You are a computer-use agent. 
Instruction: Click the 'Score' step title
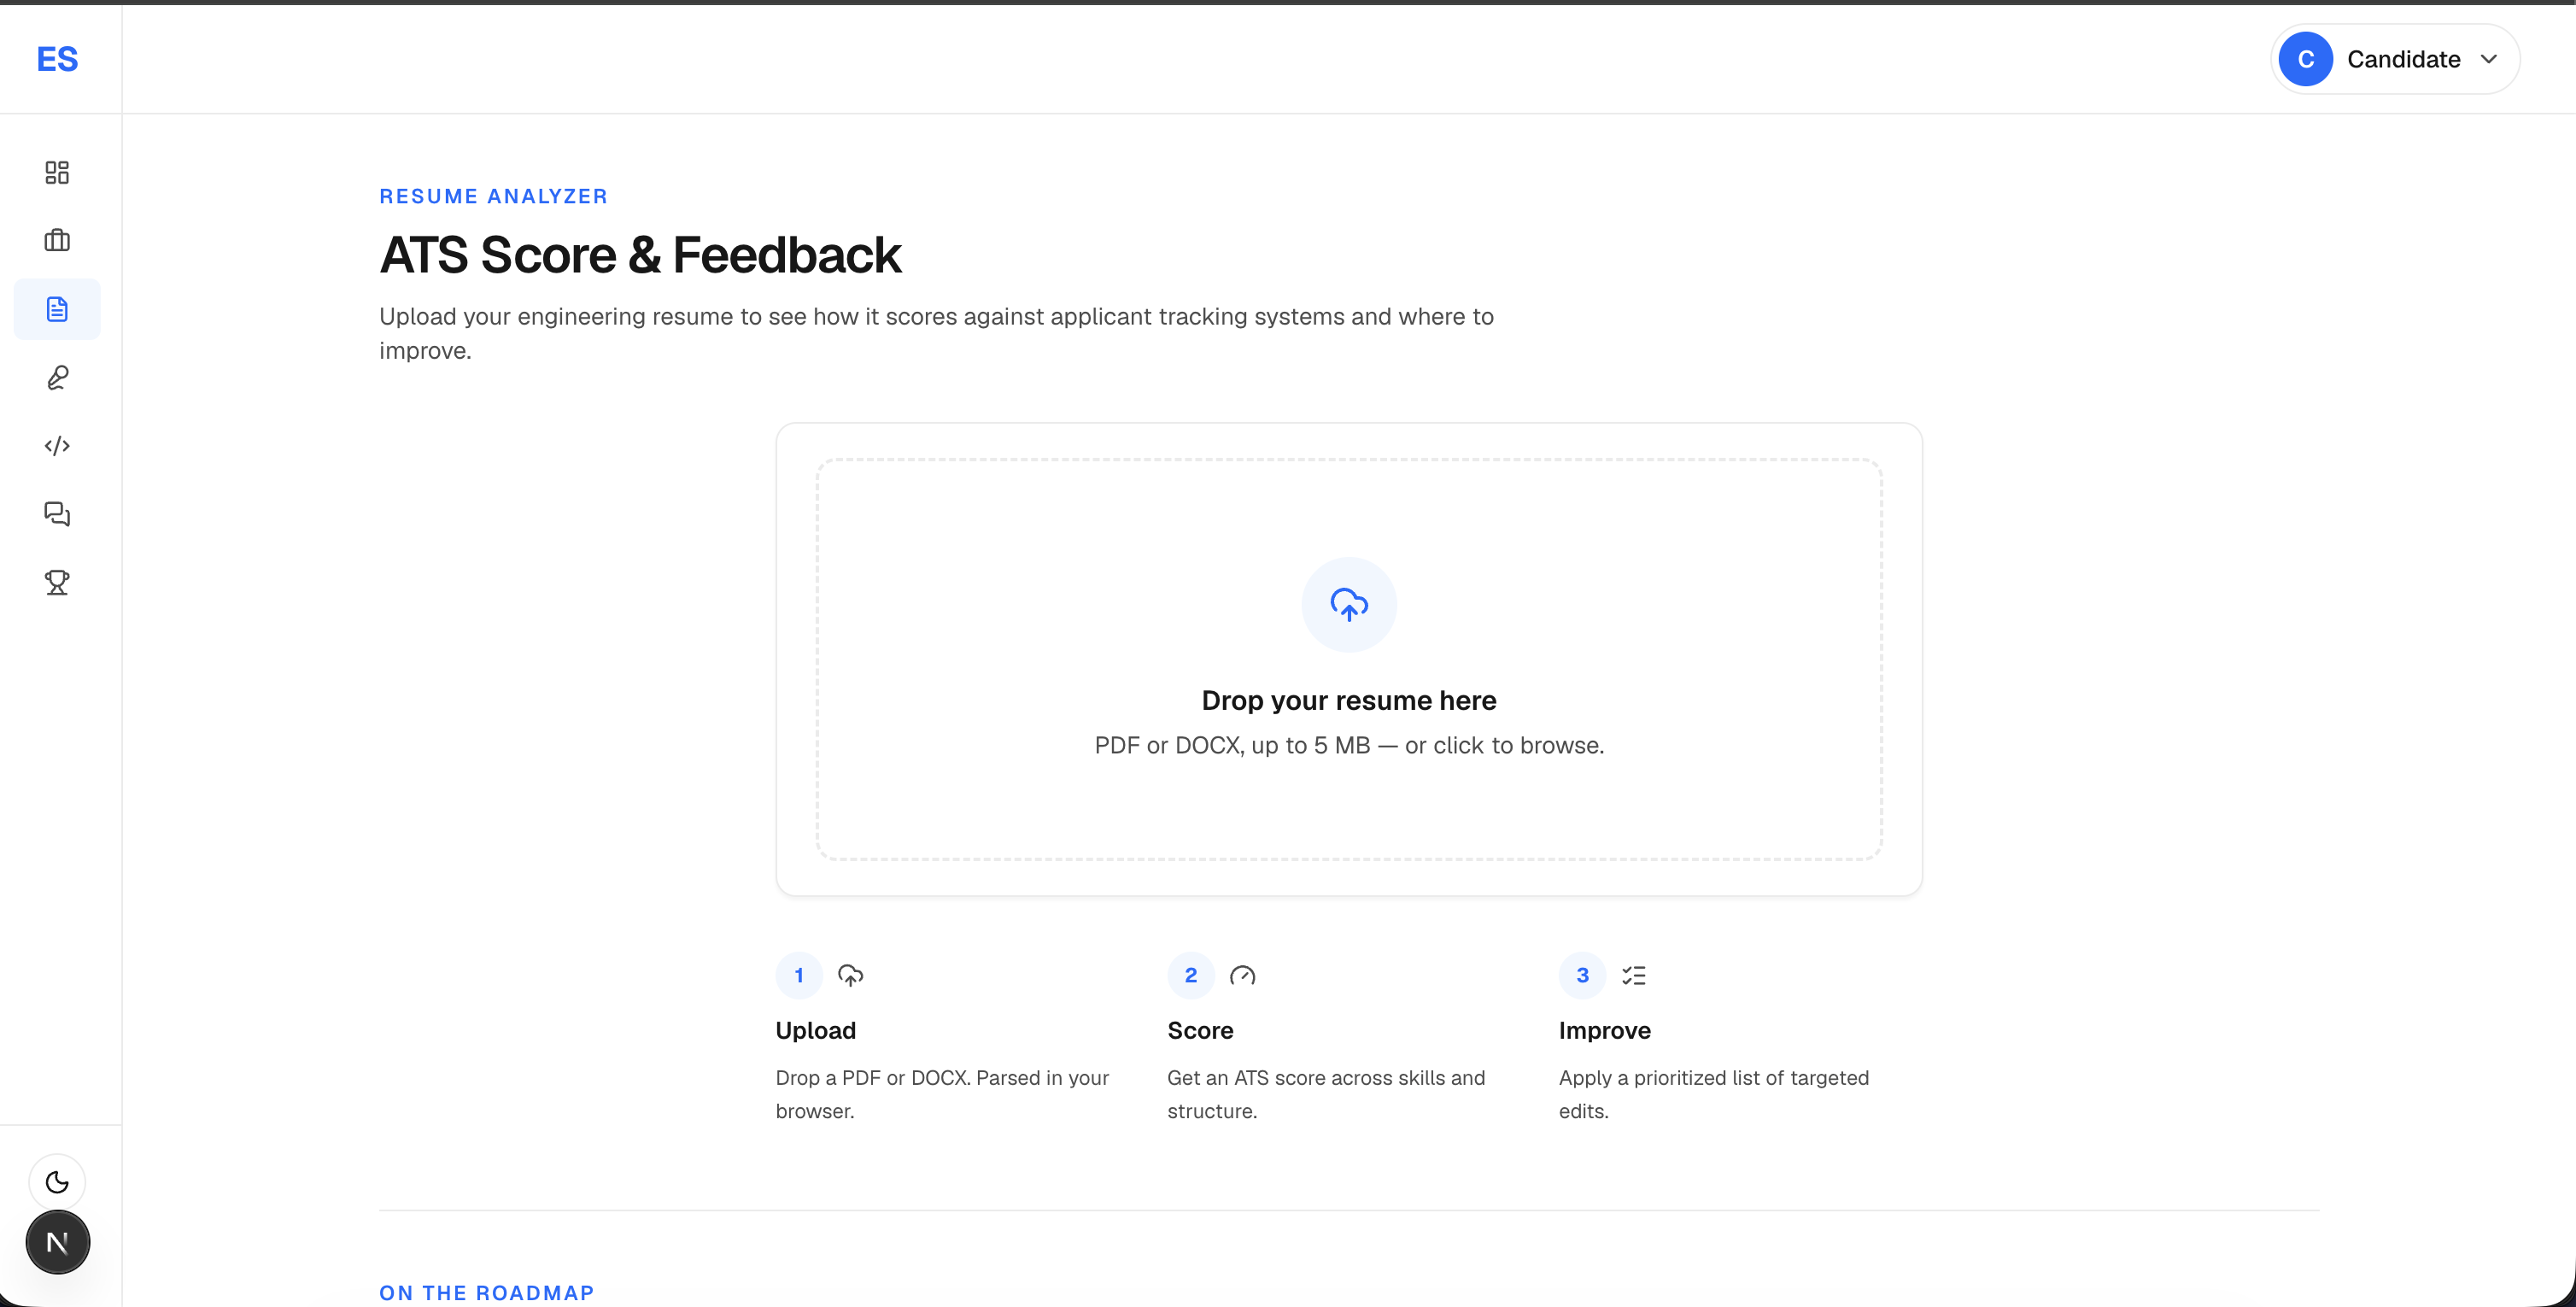tap(1200, 1031)
